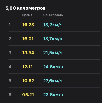Viewport: 102px width, 103px height.
Task: Select the 18,2км/ч average speed
Action: 53,25
